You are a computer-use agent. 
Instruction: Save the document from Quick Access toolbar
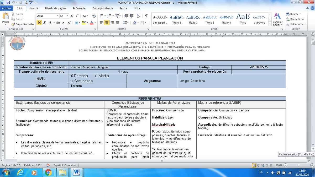coord(8,2)
